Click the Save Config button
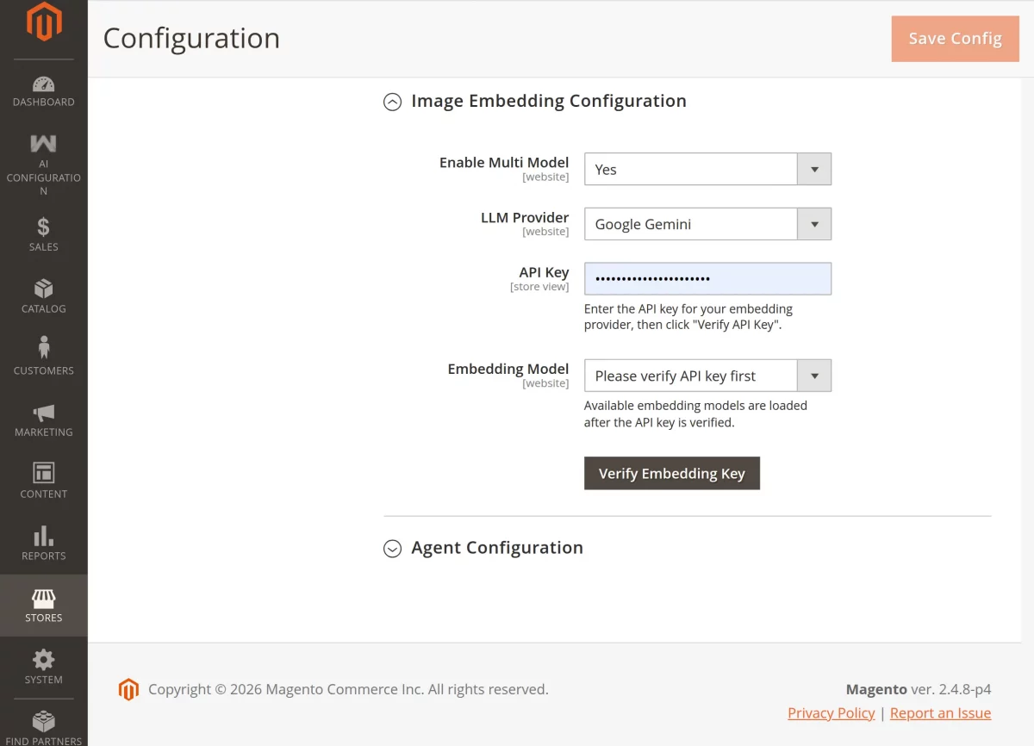1034x746 pixels. (x=956, y=39)
